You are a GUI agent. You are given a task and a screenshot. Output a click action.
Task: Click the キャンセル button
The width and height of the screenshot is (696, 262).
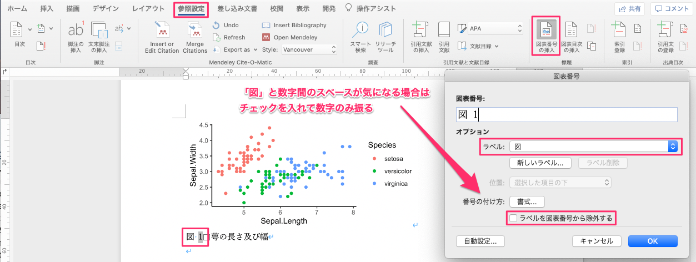click(597, 241)
